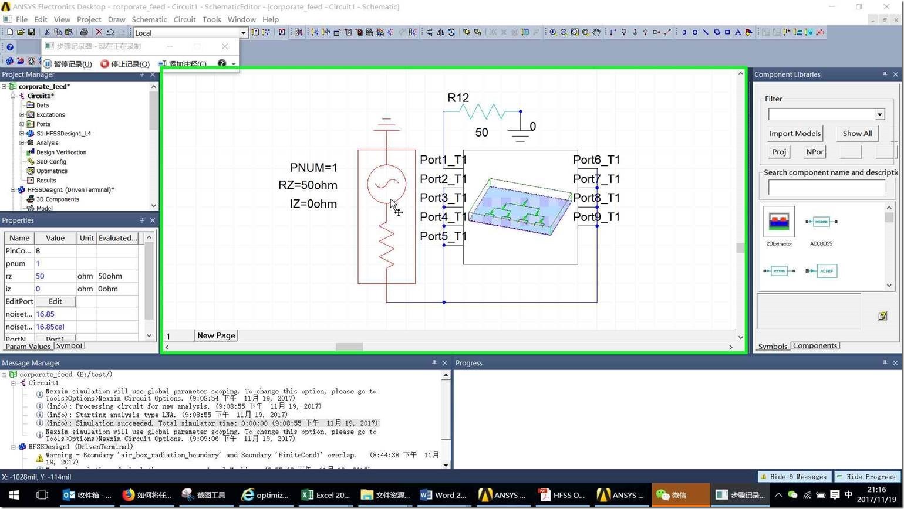Expand the Analysis tree node
The width and height of the screenshot is (904, 509).
click(x=22, y=142)
